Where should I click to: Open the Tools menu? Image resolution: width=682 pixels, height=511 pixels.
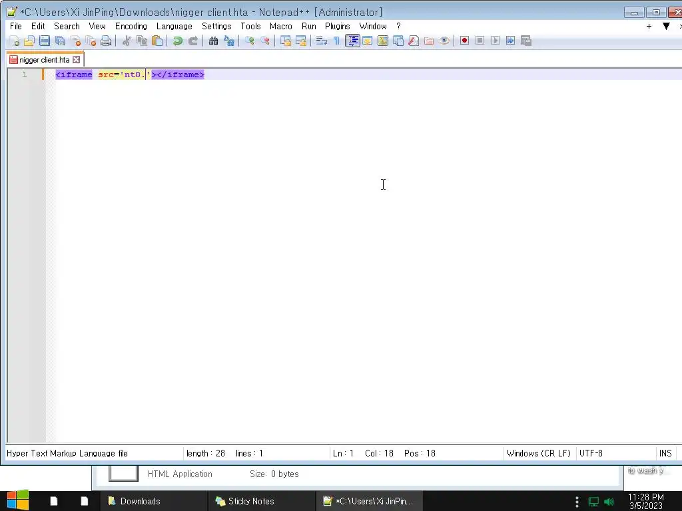250,27
